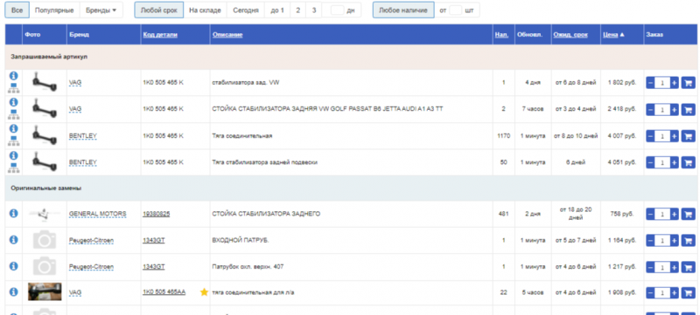Screen dimensions: 700x315
Task: Open info icon for Тяга соединительная row
Action: [x=14, y=129]
